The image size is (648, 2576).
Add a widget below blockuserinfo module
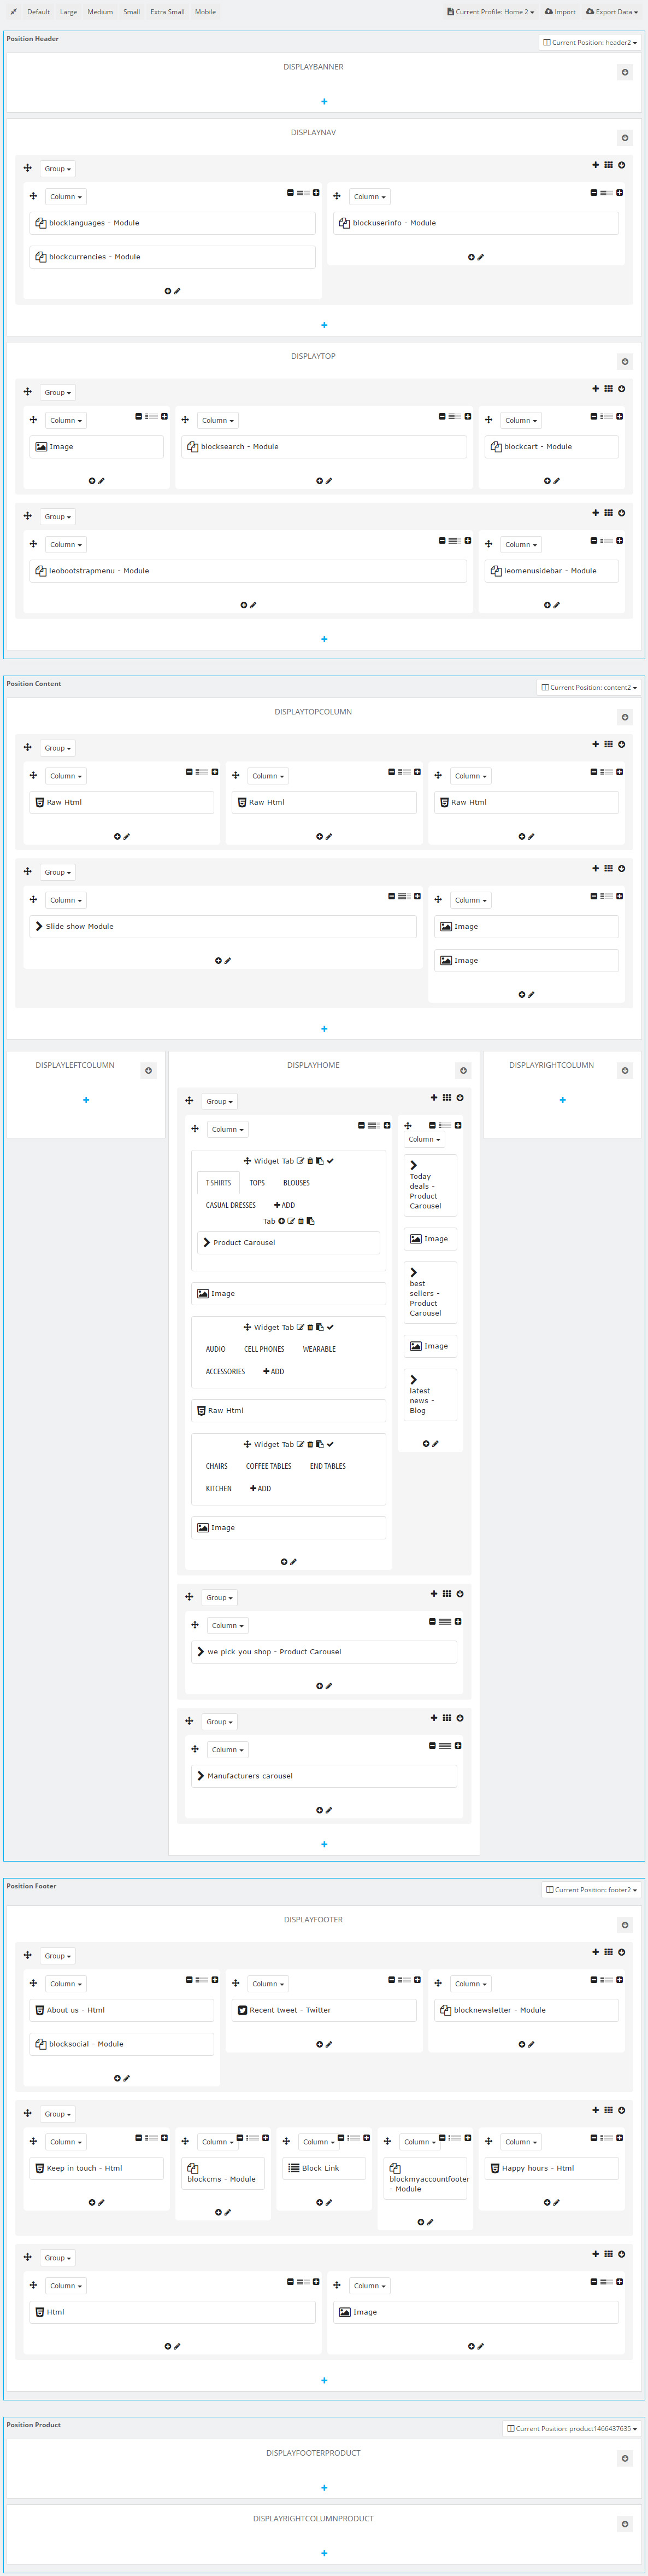click(x=472, y=257)
